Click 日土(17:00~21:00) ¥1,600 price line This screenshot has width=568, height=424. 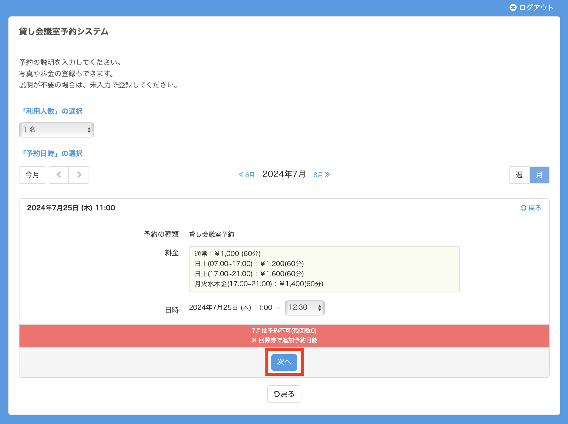(x=249, y=274)
